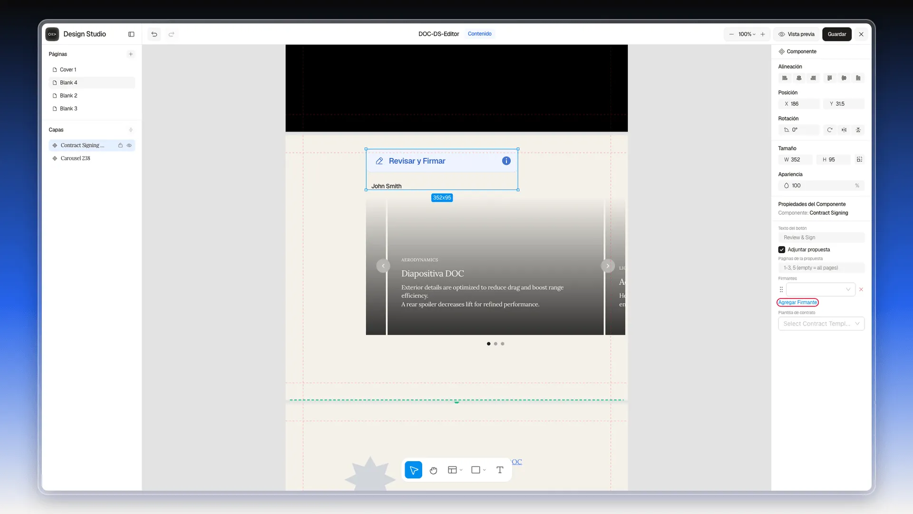Click the Texto del botón input field
This screenshot has width=913, height=514.
821,237
